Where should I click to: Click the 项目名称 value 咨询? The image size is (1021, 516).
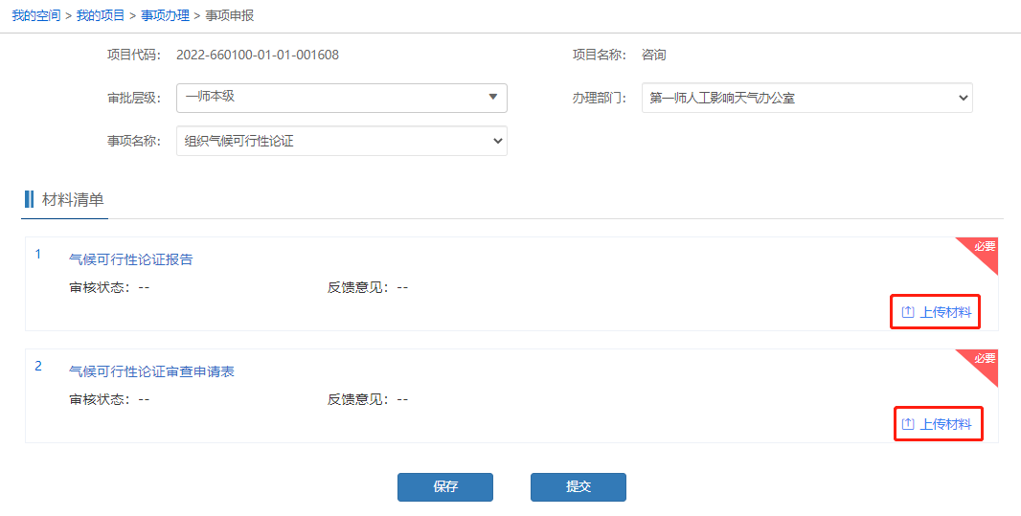[x=653, y=55]
